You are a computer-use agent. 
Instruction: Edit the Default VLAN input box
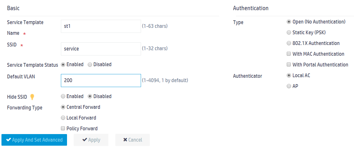click(101, 80)
